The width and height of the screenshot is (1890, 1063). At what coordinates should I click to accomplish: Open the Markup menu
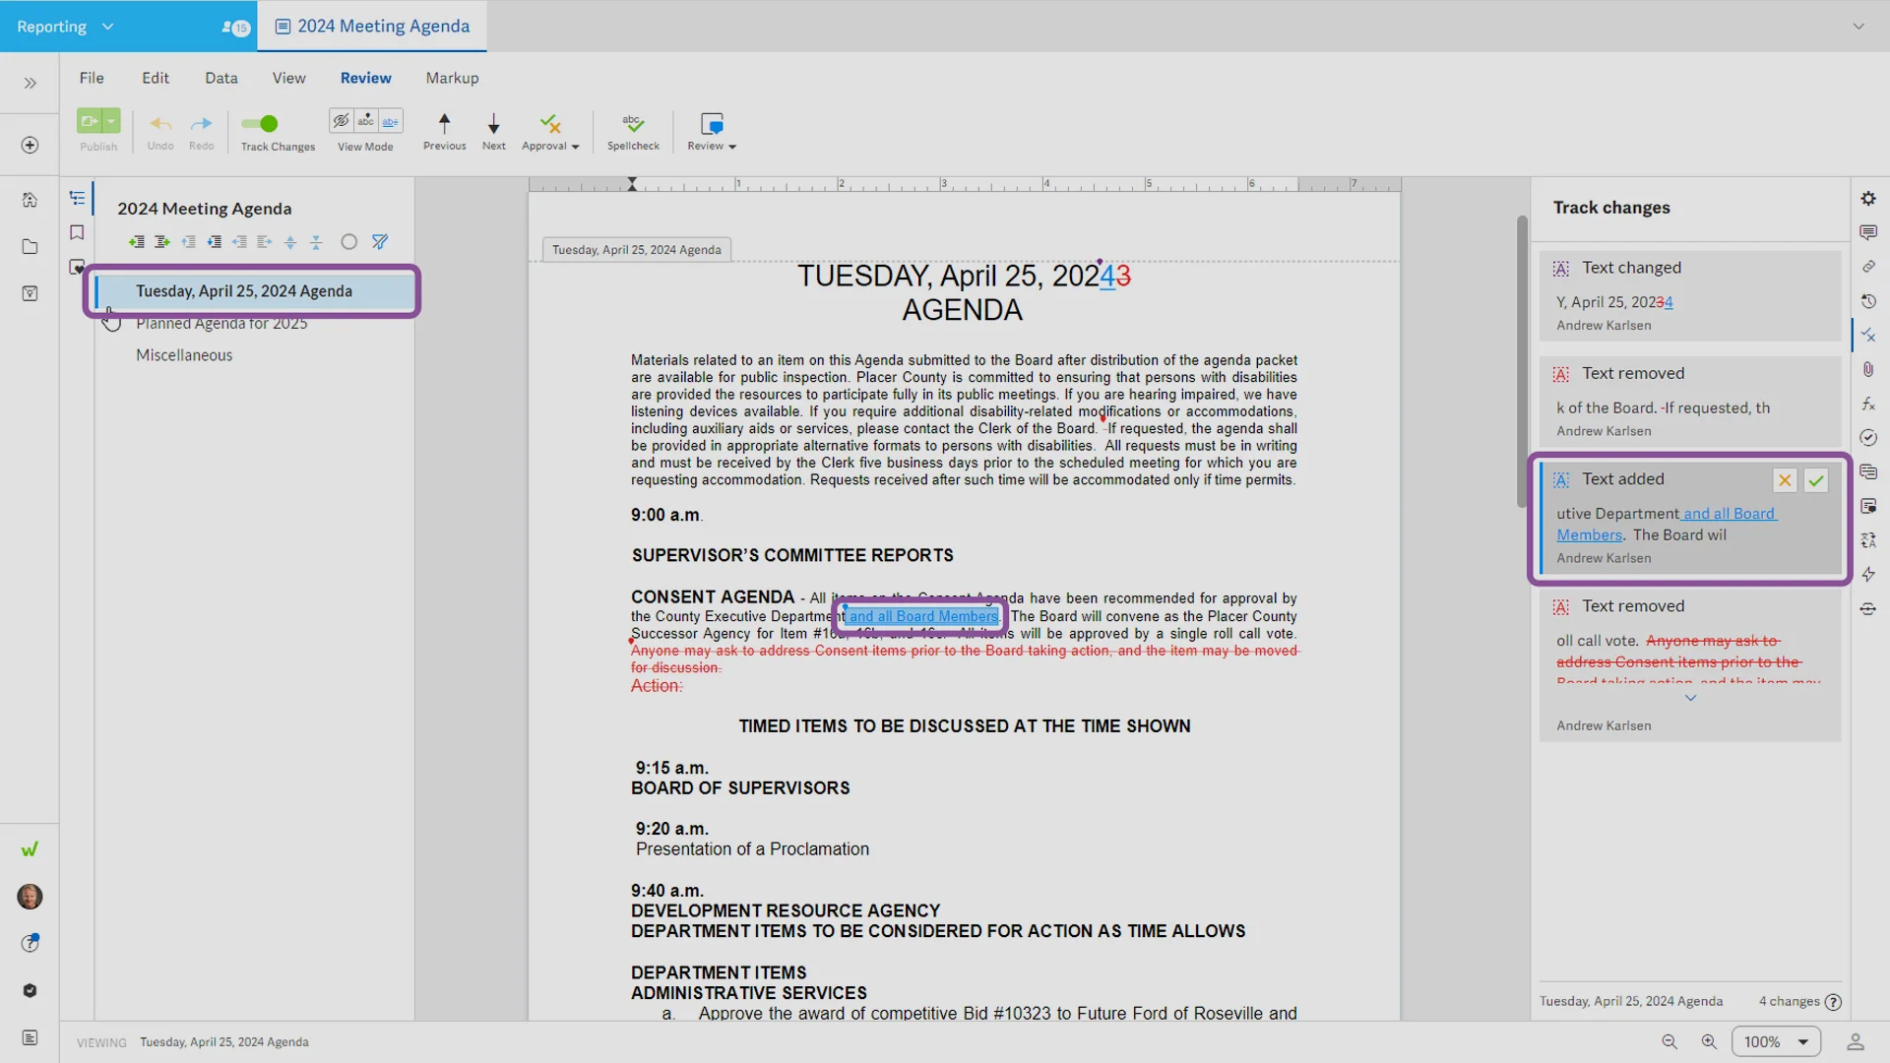pyautogui.click(x=452, y=78)
